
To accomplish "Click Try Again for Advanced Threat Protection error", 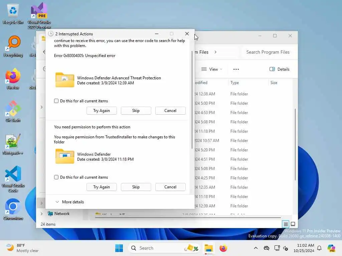I will coord(102,111).
